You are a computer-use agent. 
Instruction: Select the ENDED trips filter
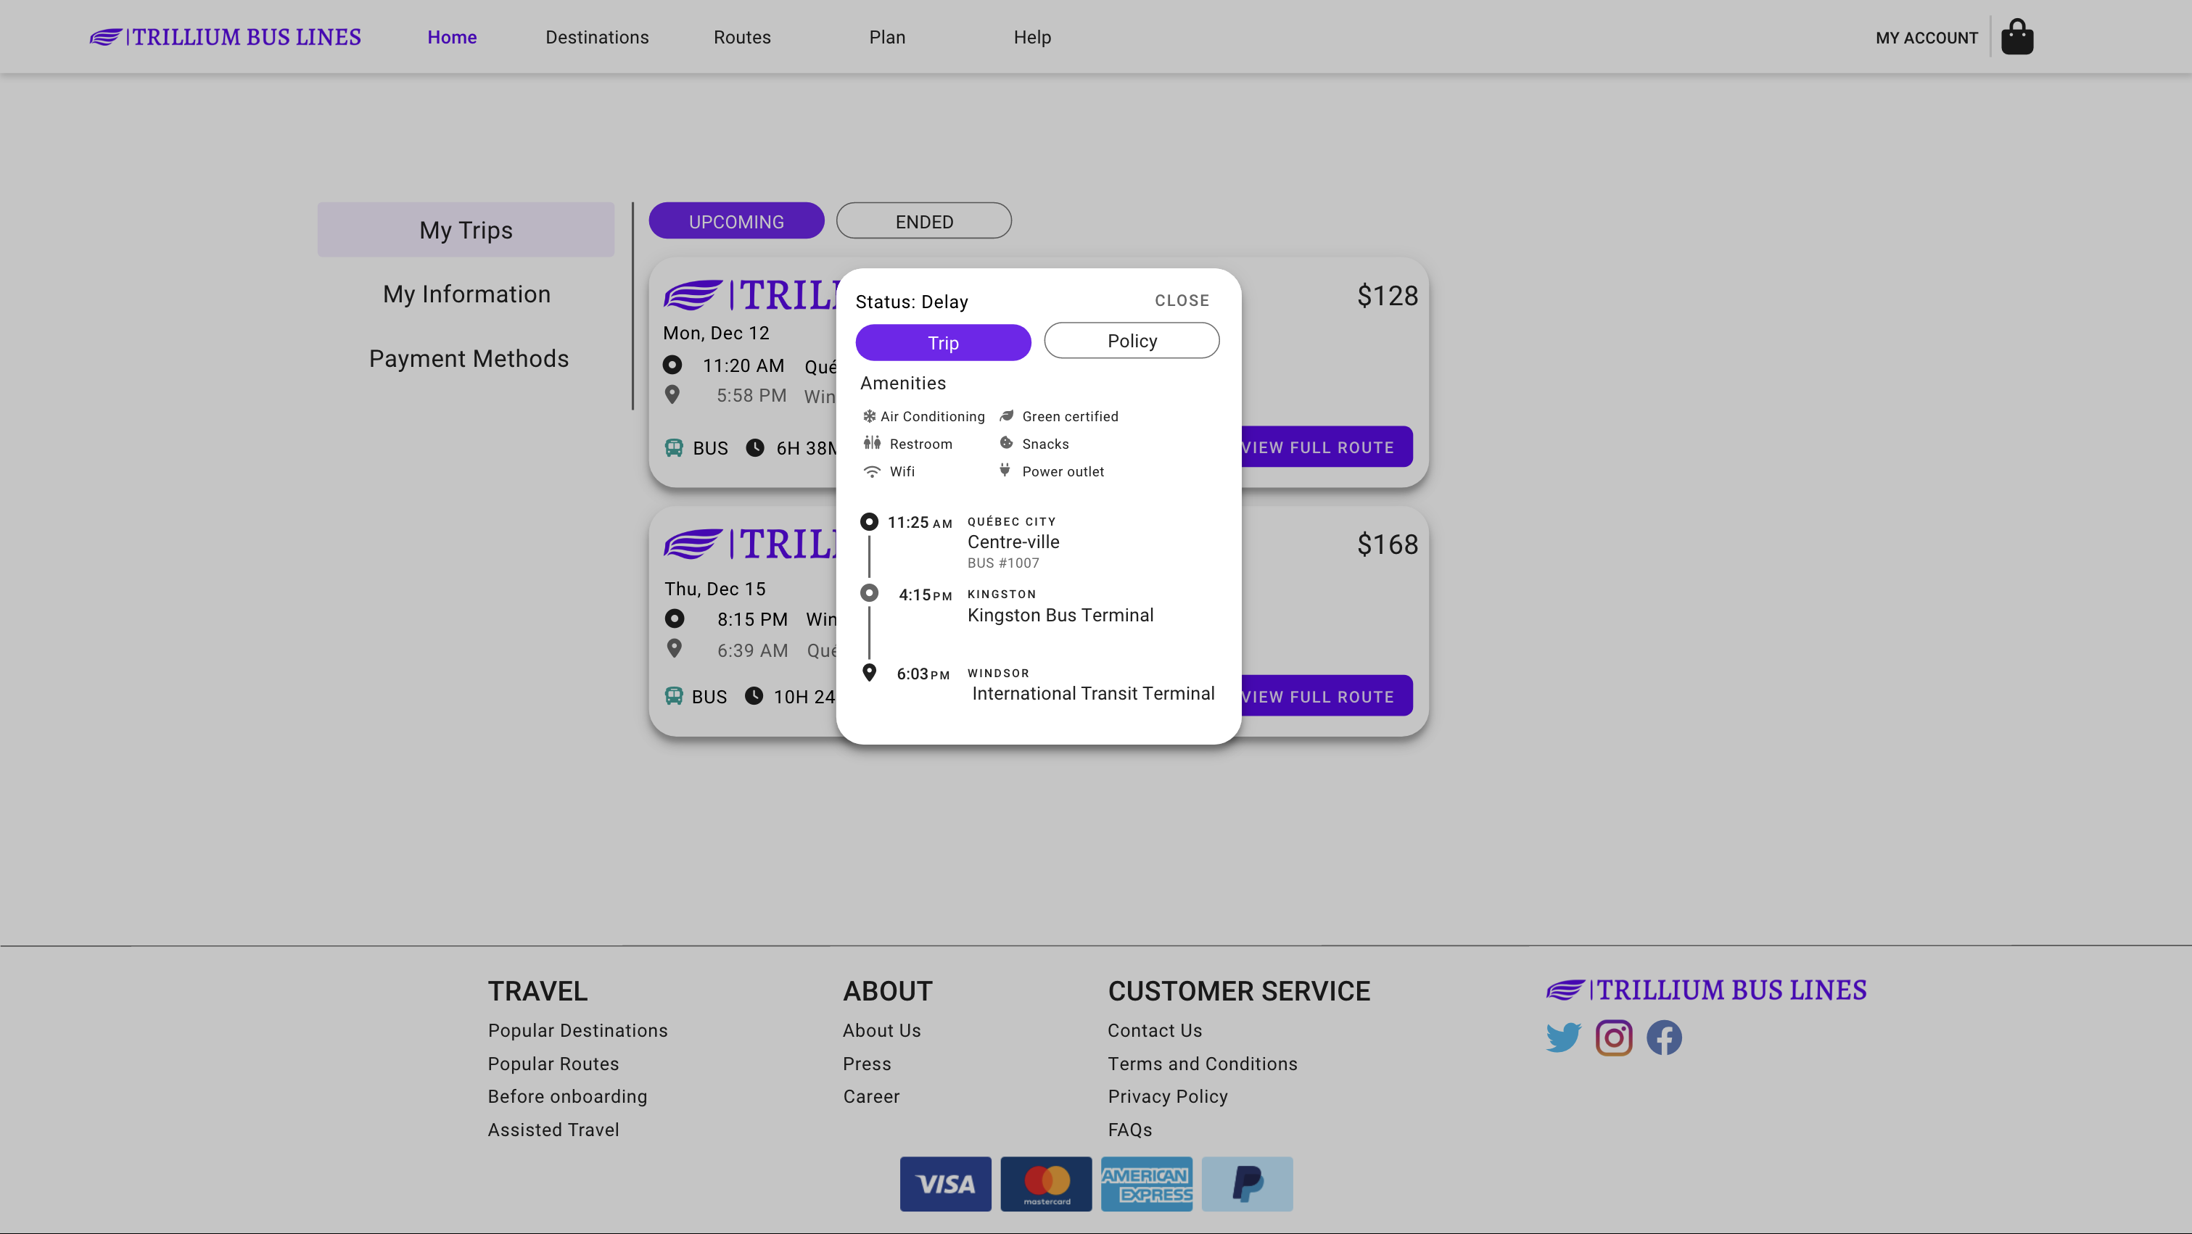pos(923,220)
